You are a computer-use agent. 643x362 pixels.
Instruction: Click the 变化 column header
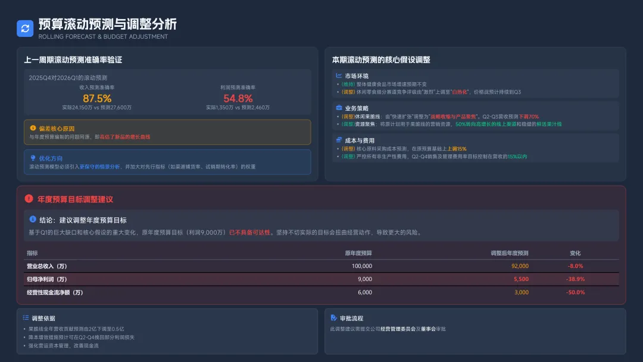(x=575, y=254)
